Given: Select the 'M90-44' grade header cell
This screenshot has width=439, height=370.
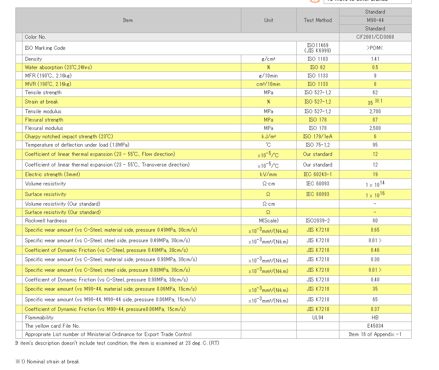Looking at the screenshot, I should tap(375, 20).
